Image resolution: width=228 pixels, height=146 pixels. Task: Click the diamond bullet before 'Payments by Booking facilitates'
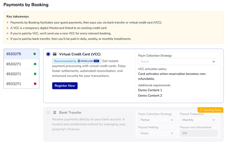[7, 23]
